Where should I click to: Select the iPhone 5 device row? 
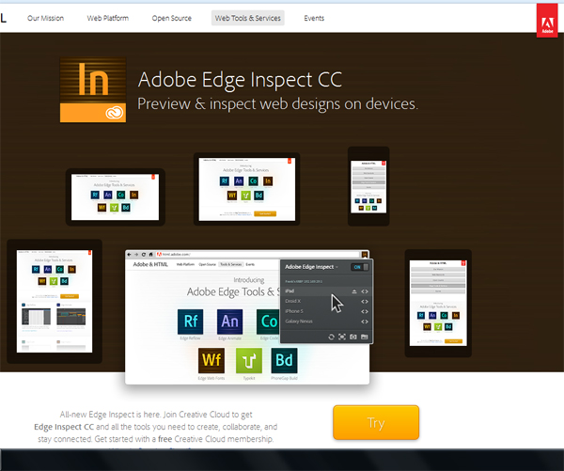click(x=326, y=311)
